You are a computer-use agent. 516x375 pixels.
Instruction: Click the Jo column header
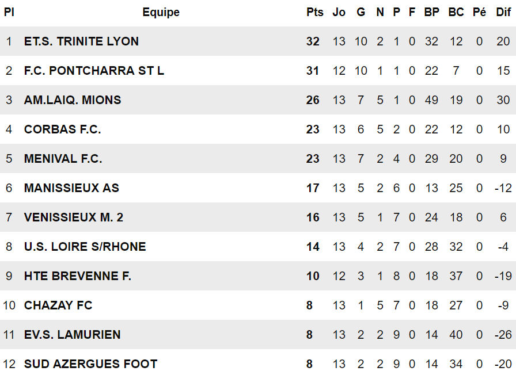339,12
